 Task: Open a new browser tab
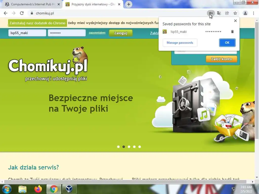129,4
